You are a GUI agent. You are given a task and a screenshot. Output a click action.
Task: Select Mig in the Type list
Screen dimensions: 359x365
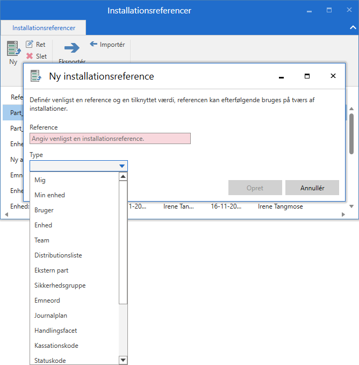click(x=75, y=180)
